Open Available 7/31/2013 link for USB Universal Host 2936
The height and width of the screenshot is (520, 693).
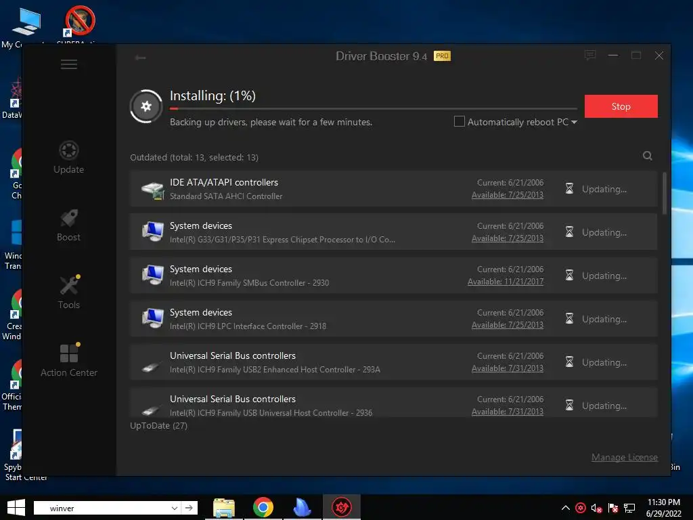coord(508,412)
